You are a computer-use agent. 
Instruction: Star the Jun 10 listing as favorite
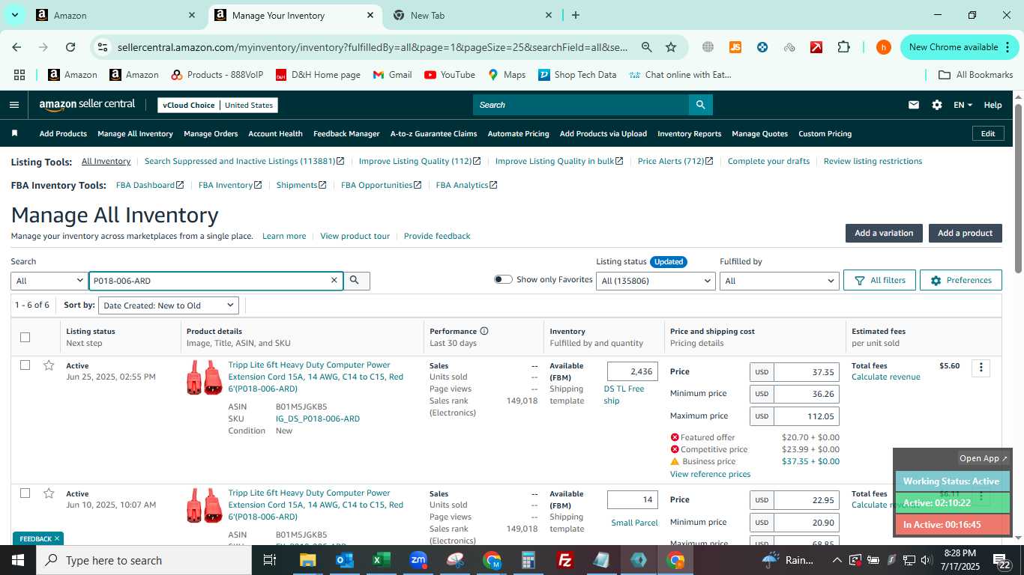click(x=49, y=493)
